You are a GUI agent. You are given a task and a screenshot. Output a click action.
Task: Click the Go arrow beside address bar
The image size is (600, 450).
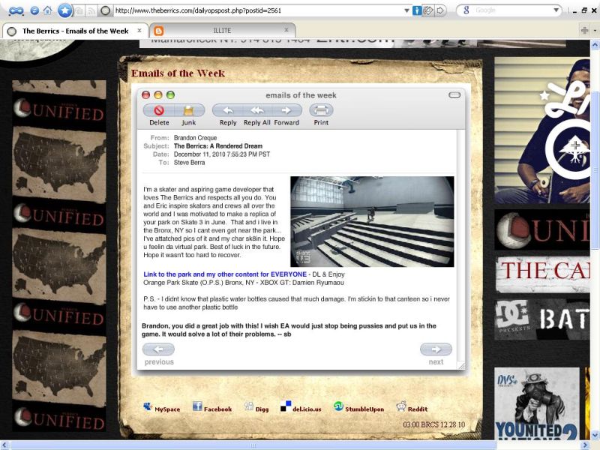coord(440,10)
